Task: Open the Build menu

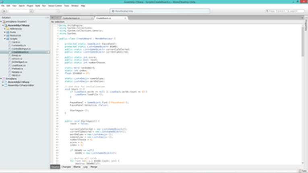Action: click(37, 6)
